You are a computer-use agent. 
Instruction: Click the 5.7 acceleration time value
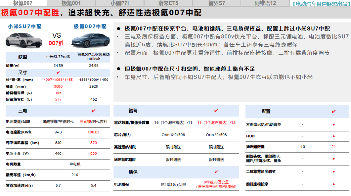[58, 185]
